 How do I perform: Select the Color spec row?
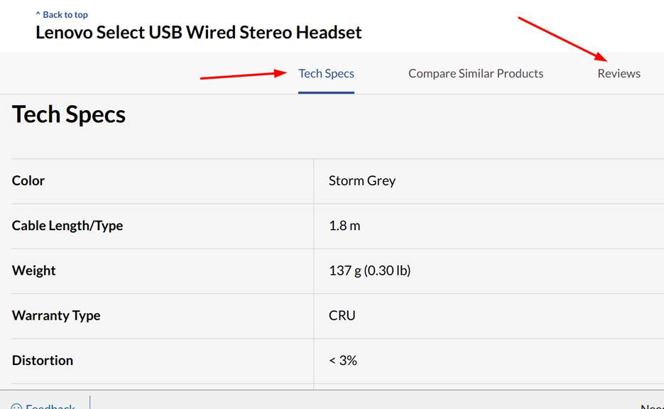[28, 180]
